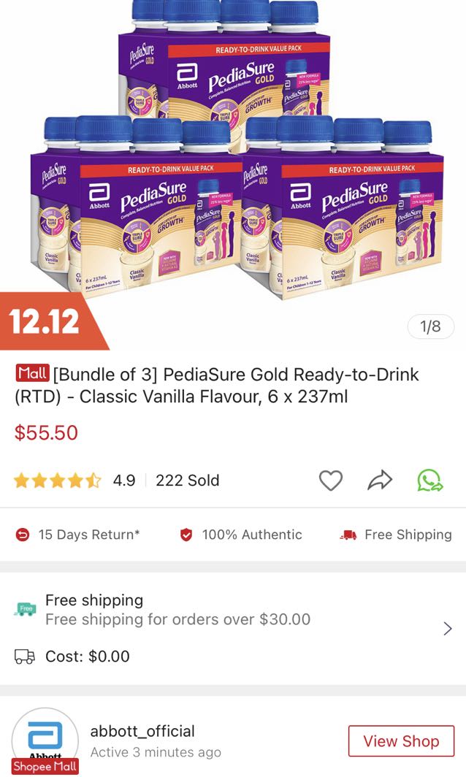Select the 100% Authentic badge icon
Viewport: 466px width, 777px height.
click(185, 534)
